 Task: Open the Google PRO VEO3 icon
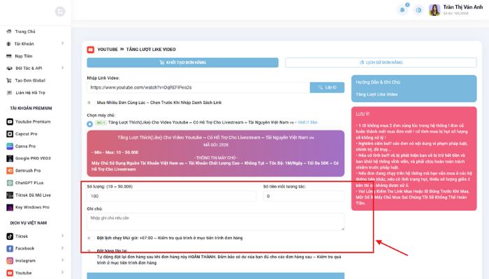tap(10, 158)
